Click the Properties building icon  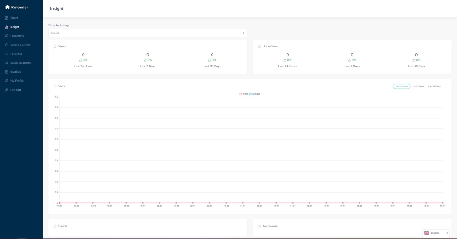click(7, 36)
